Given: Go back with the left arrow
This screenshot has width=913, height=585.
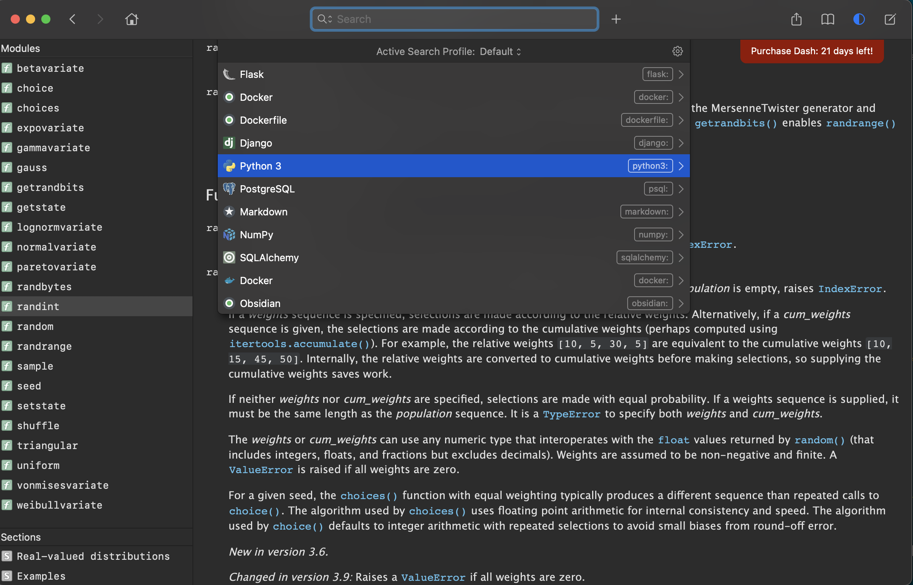Looking at the screenshot, I should 73,19.
